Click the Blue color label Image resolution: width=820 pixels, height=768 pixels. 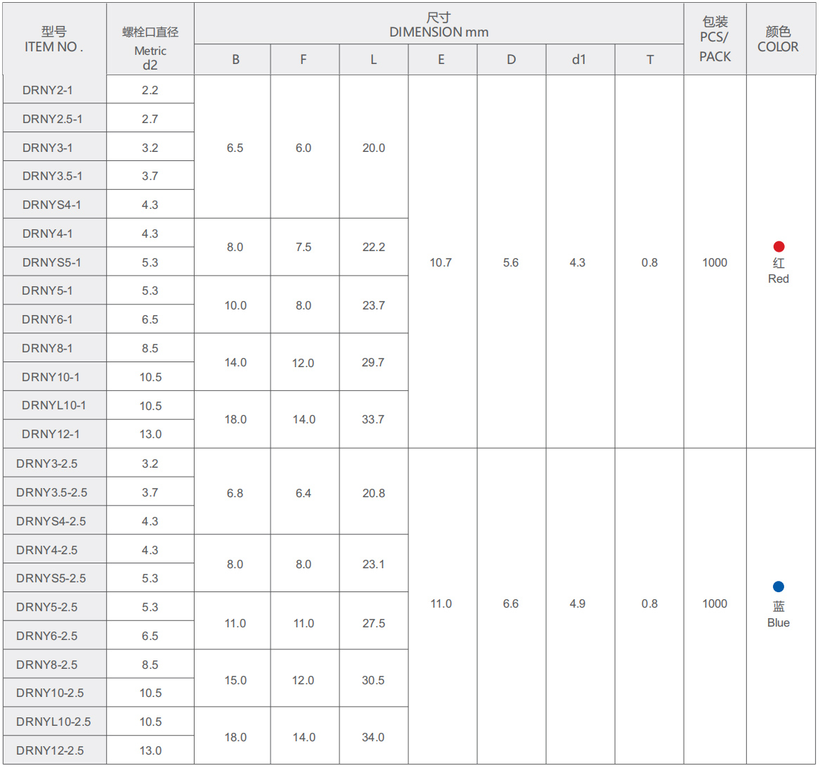click(x=778, y=623)
